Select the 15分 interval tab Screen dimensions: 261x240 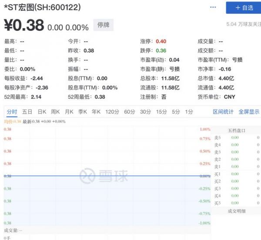point(161,112)
